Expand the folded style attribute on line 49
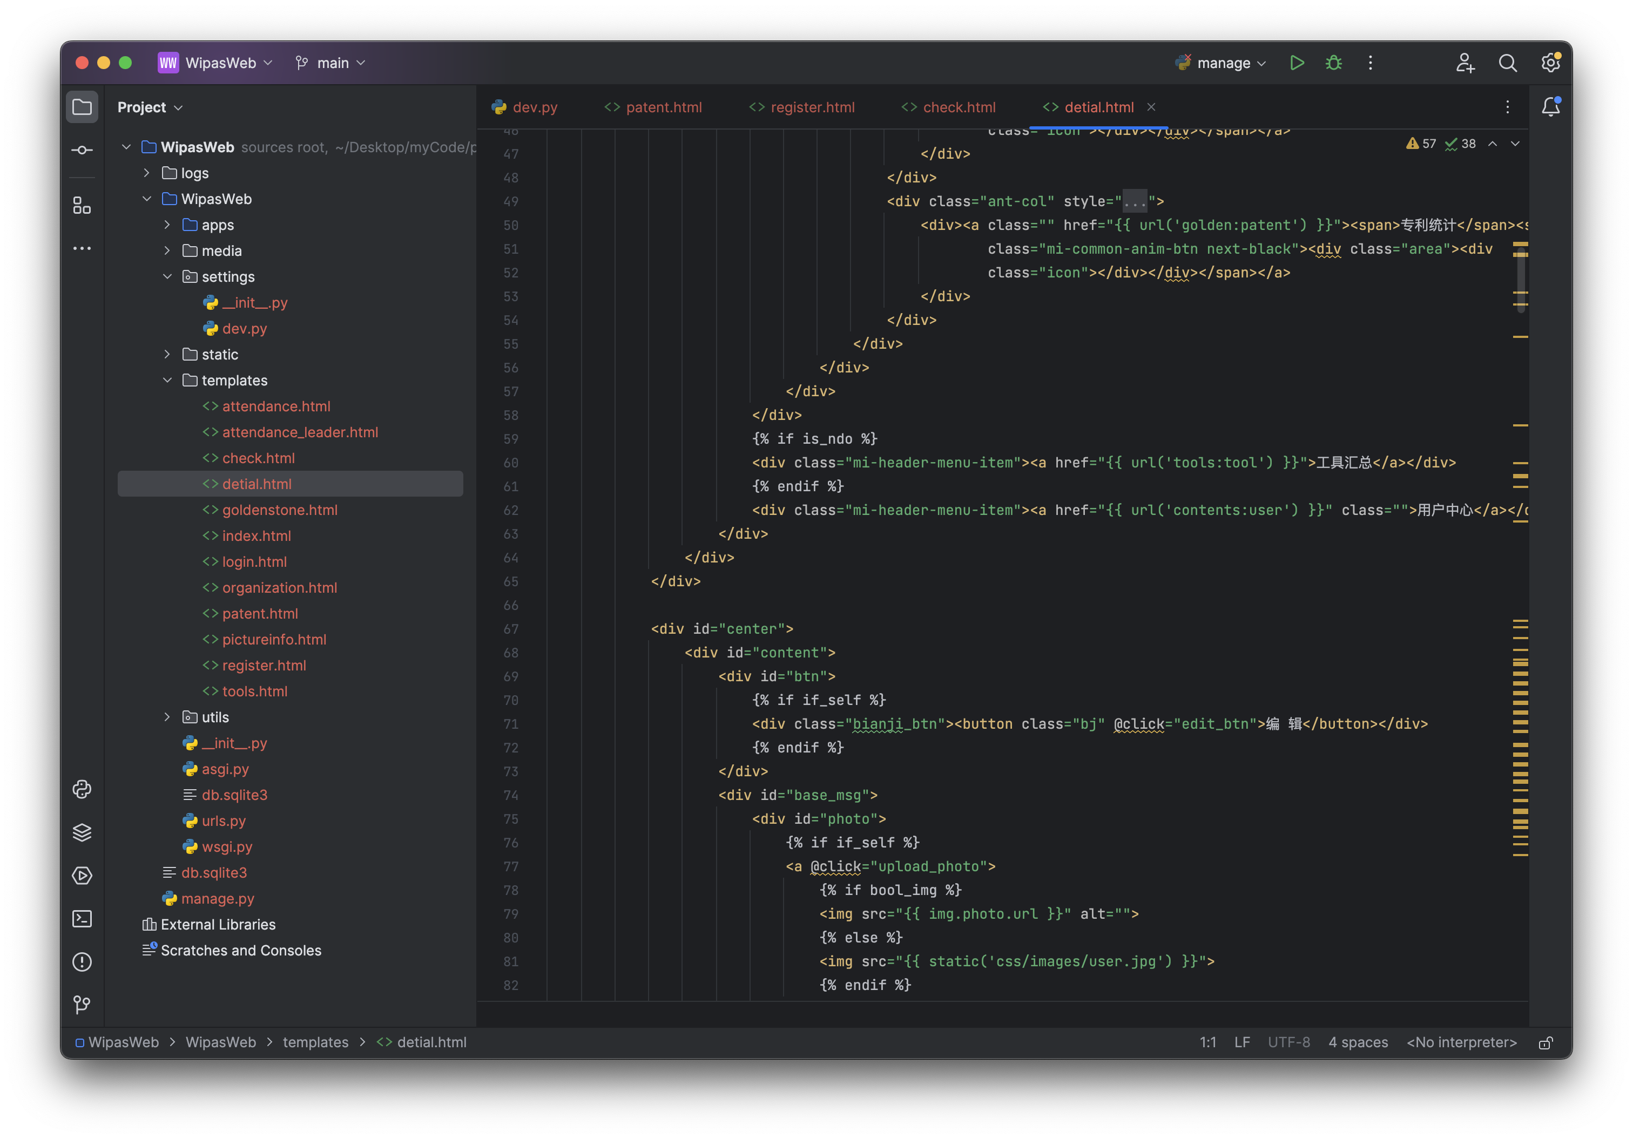1633x1139 pixels. click(1135, 201)
